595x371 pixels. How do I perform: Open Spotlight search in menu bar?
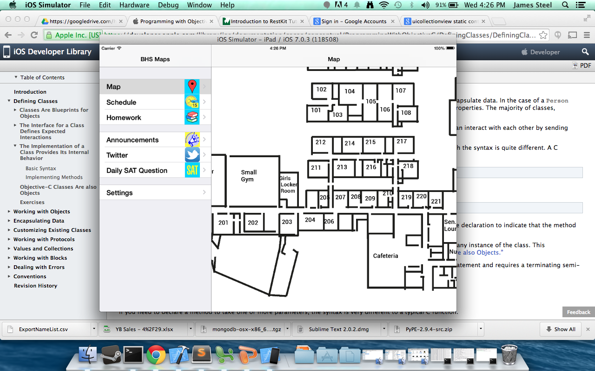pos(565,5)
